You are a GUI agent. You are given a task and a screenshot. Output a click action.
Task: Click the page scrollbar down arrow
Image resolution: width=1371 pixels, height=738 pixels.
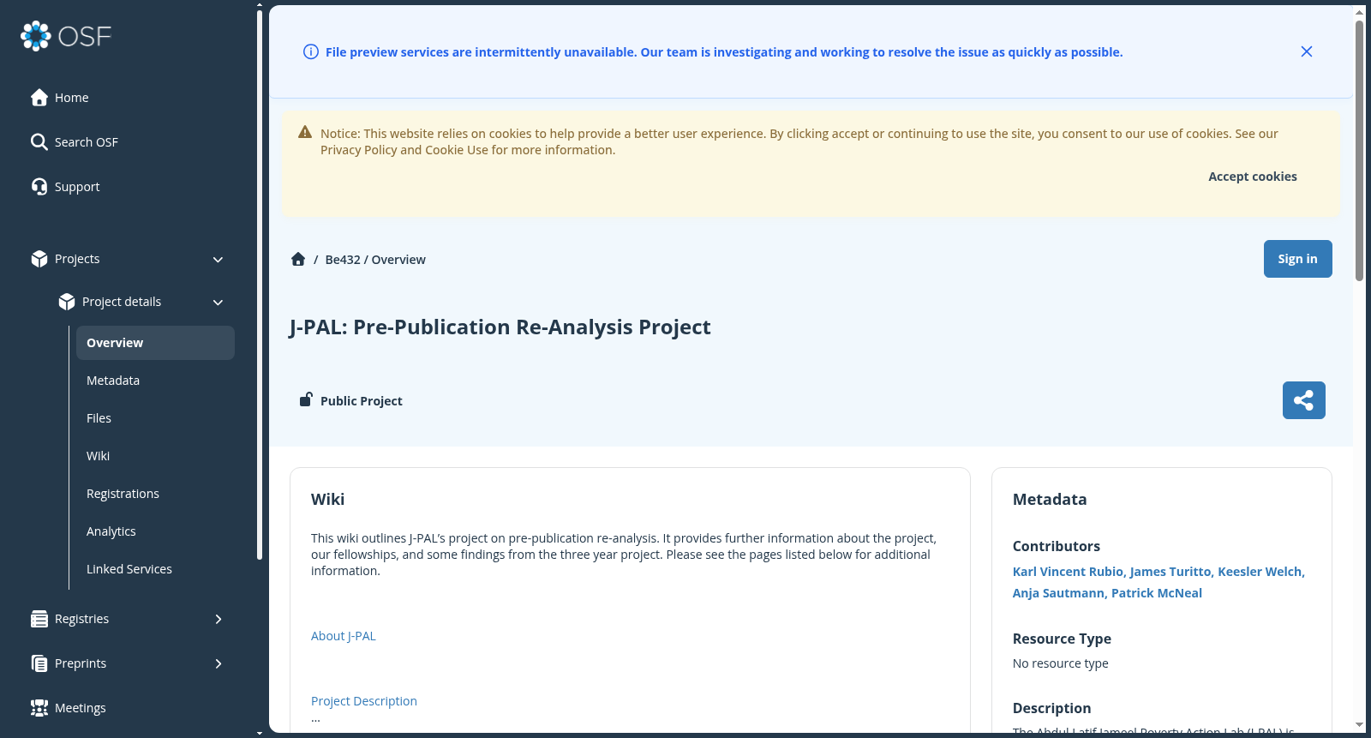(x=1359, y=725)
